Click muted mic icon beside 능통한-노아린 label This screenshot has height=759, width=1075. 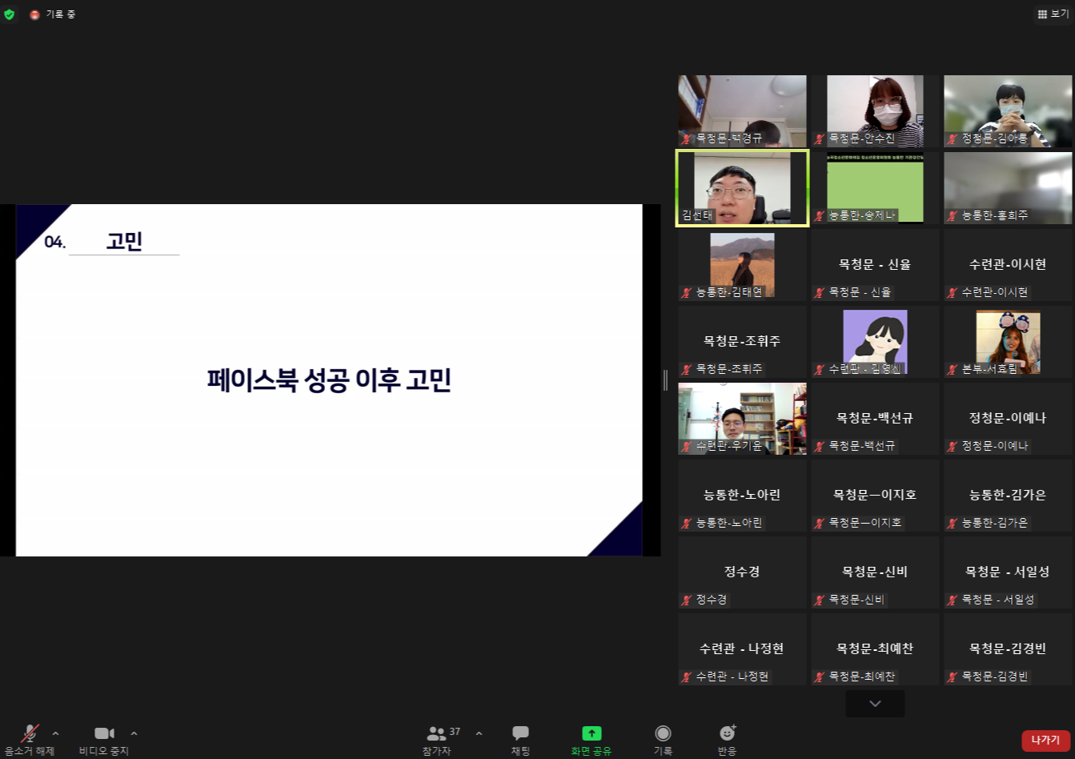click(x=687, y=523)
